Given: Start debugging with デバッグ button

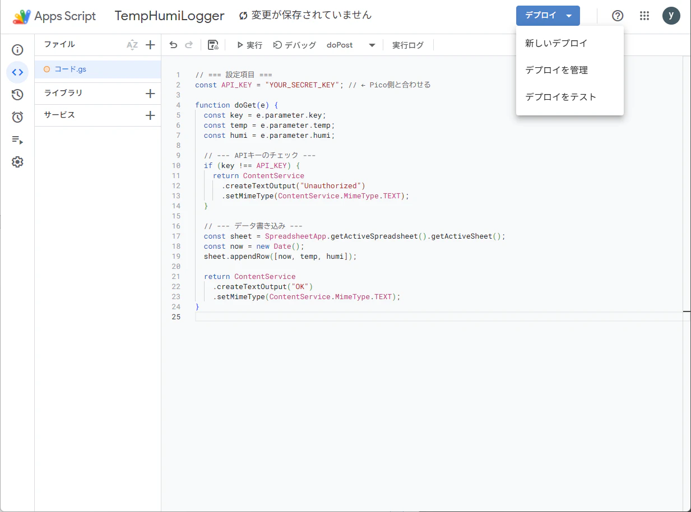Looking at the screenshot, I should click(295, 45).
